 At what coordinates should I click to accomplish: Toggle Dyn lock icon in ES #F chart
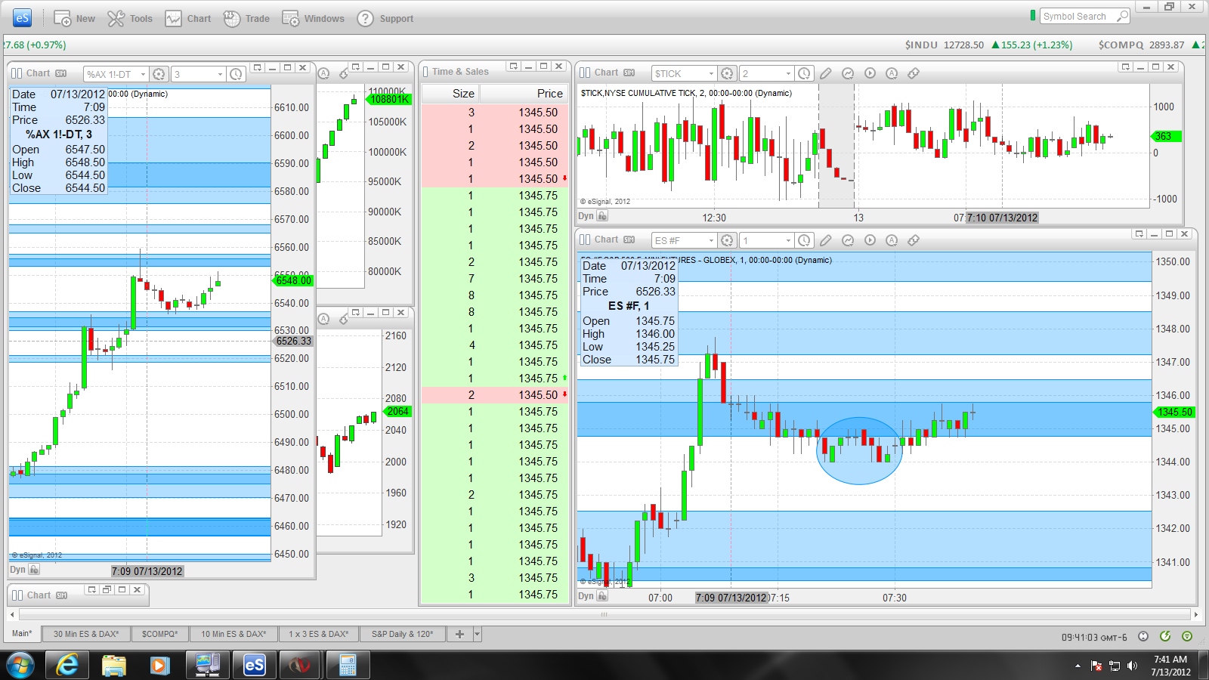click(602, 596)
